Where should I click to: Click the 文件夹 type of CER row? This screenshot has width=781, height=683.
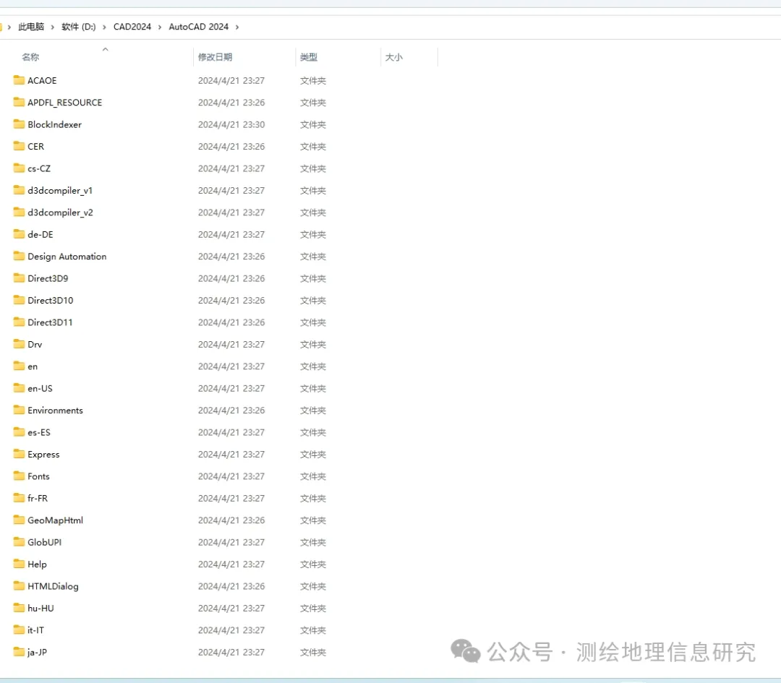[x=313, y=146]
